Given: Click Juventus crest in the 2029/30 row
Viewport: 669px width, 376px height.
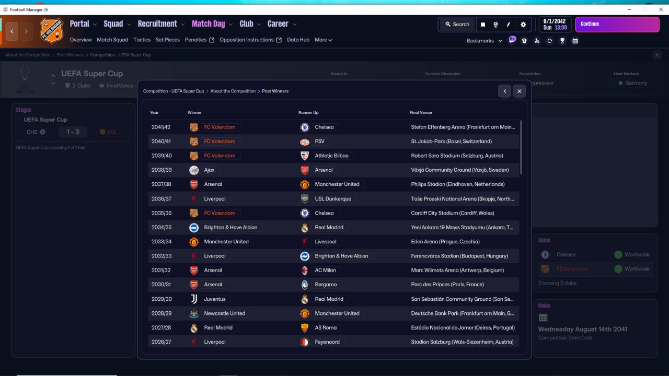Looking at the screenshot, I should click(x=194, y=299).
